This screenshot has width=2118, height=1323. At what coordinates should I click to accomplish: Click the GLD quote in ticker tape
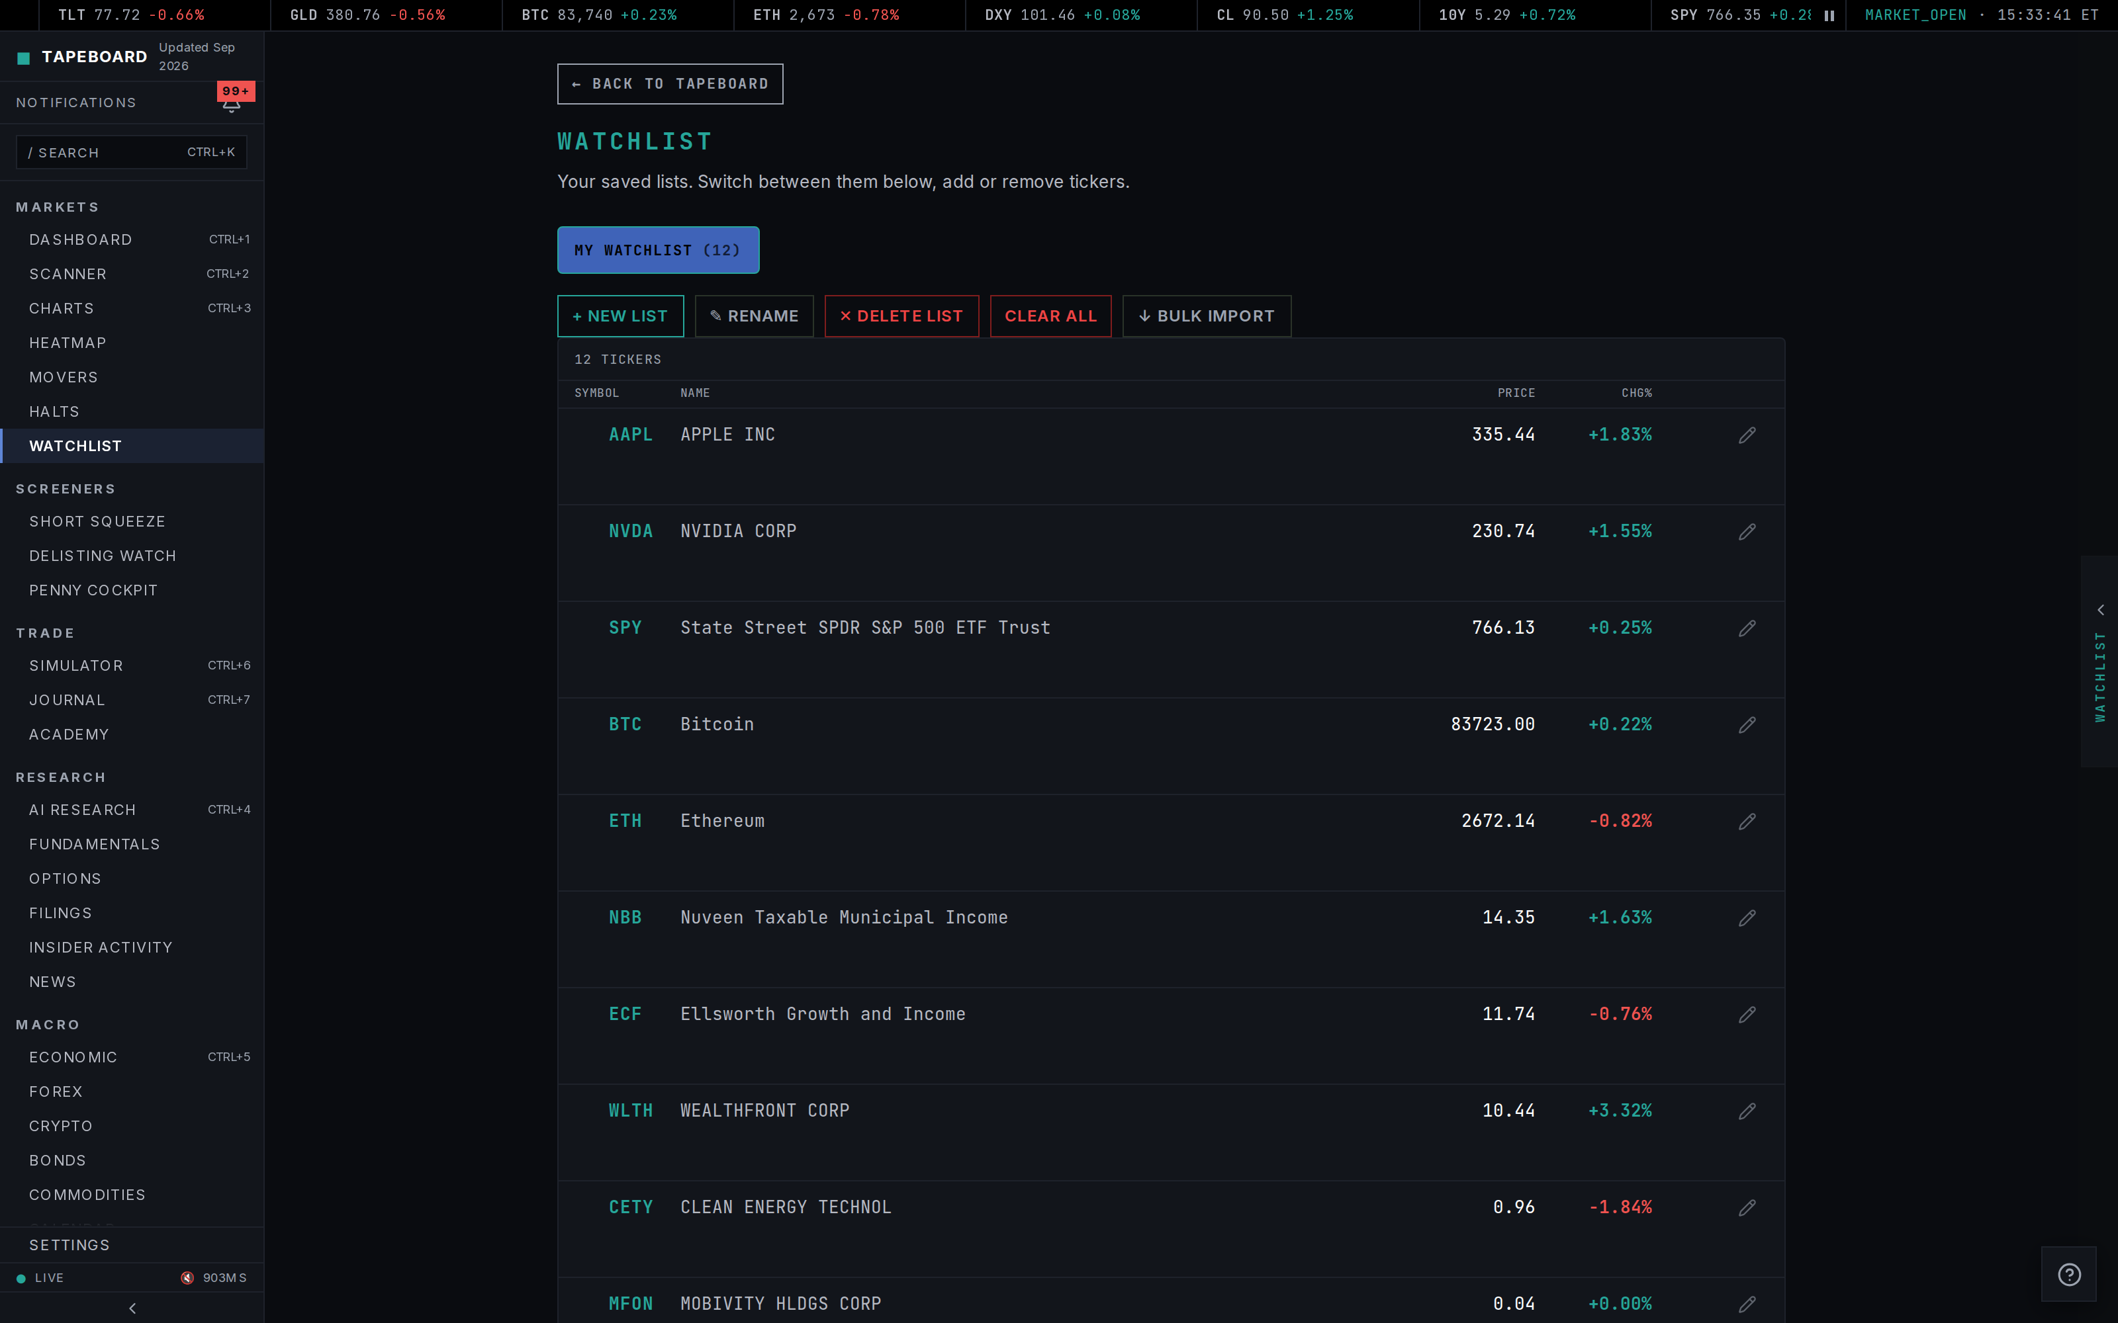(x=367, y=16)
